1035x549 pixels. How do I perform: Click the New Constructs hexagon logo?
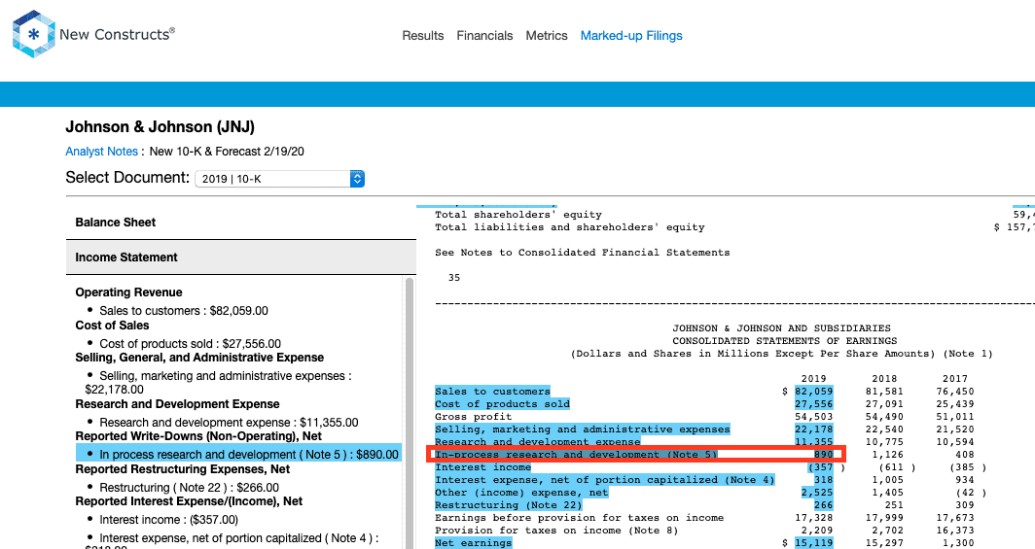pyautogui.click(x=33, y=34)
